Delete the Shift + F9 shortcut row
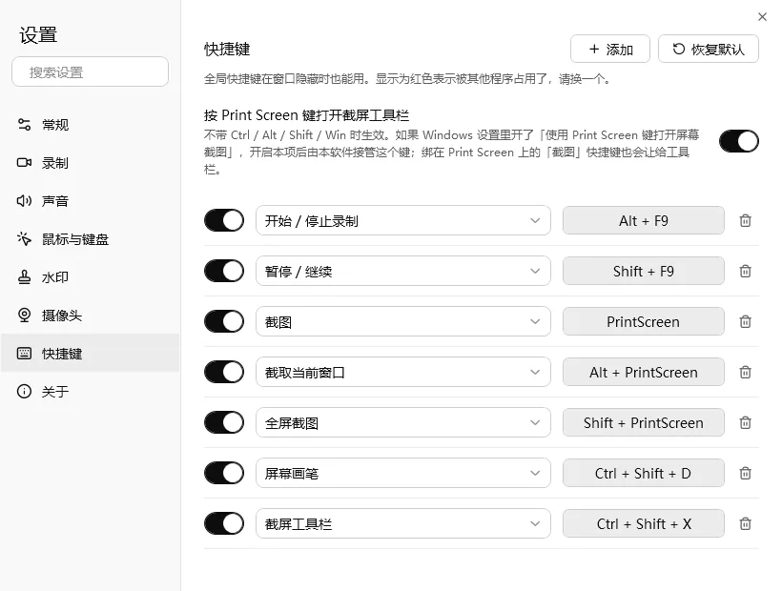782x591 pixels. [745, 271]
